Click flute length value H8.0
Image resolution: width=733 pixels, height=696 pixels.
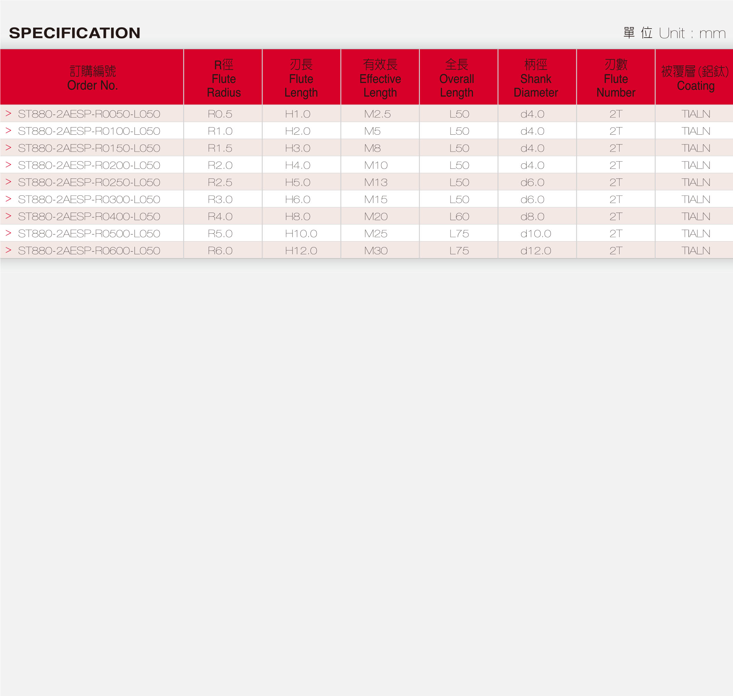(298, 216)
